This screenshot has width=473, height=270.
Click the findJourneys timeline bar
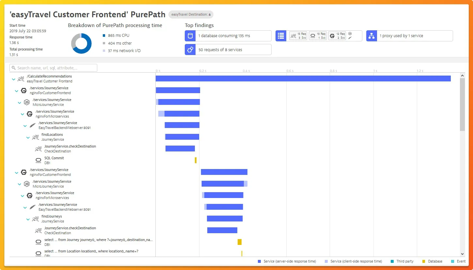point(225,219)
